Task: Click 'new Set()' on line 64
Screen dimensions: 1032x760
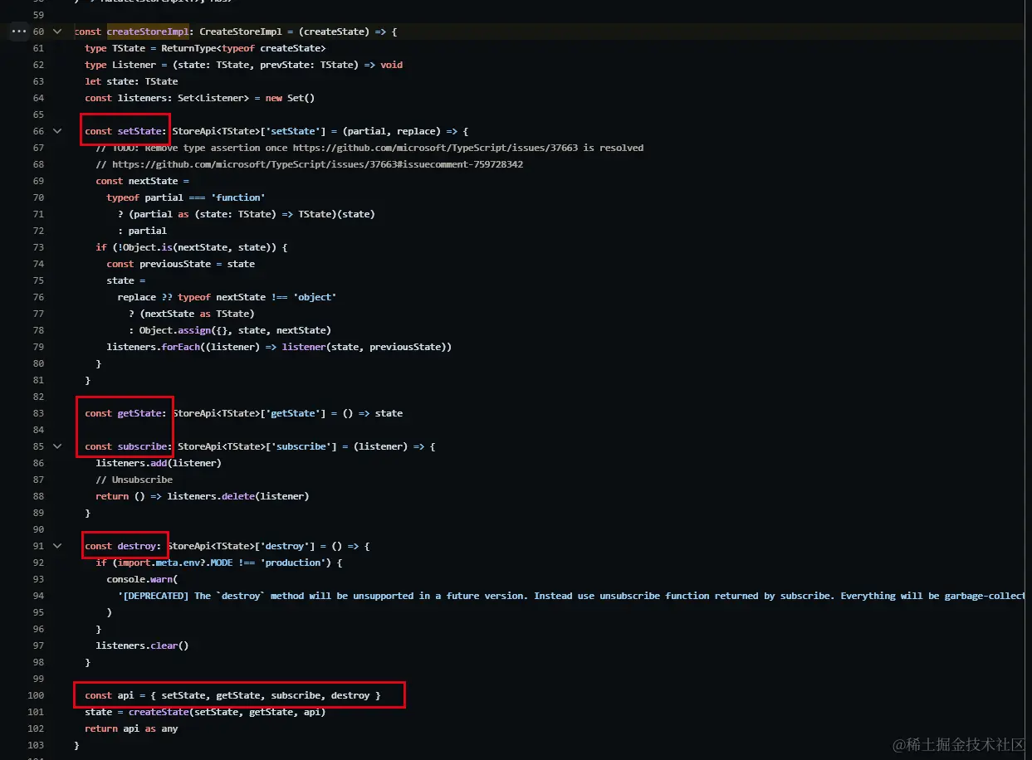Action: (290, 98)
